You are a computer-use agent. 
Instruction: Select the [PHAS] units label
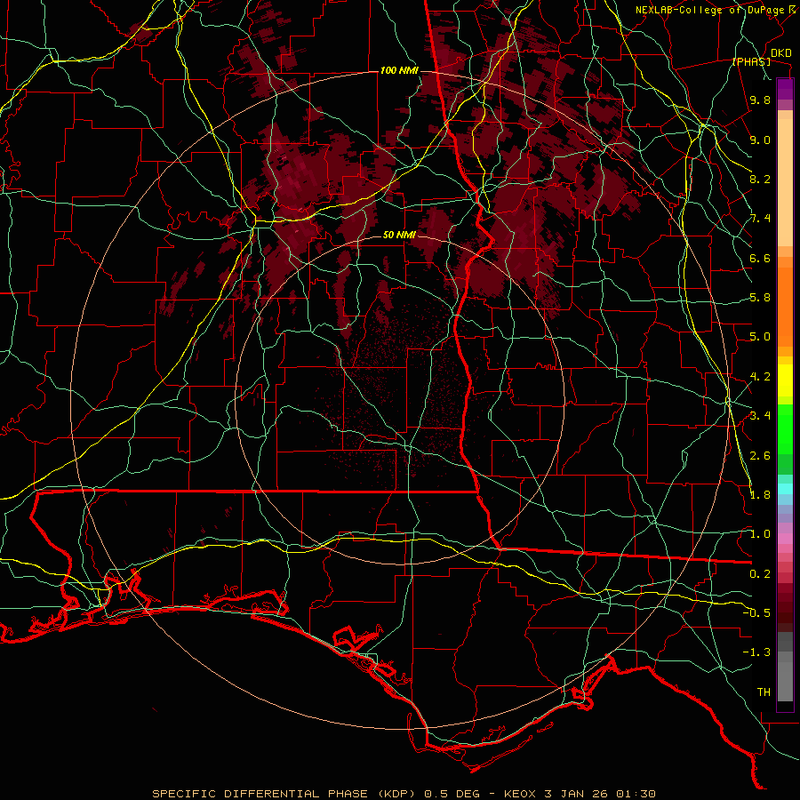[751, 62]
